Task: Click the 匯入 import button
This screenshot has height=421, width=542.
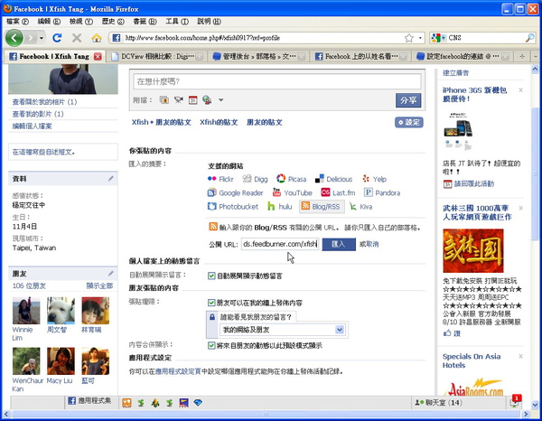Action: 339,244
